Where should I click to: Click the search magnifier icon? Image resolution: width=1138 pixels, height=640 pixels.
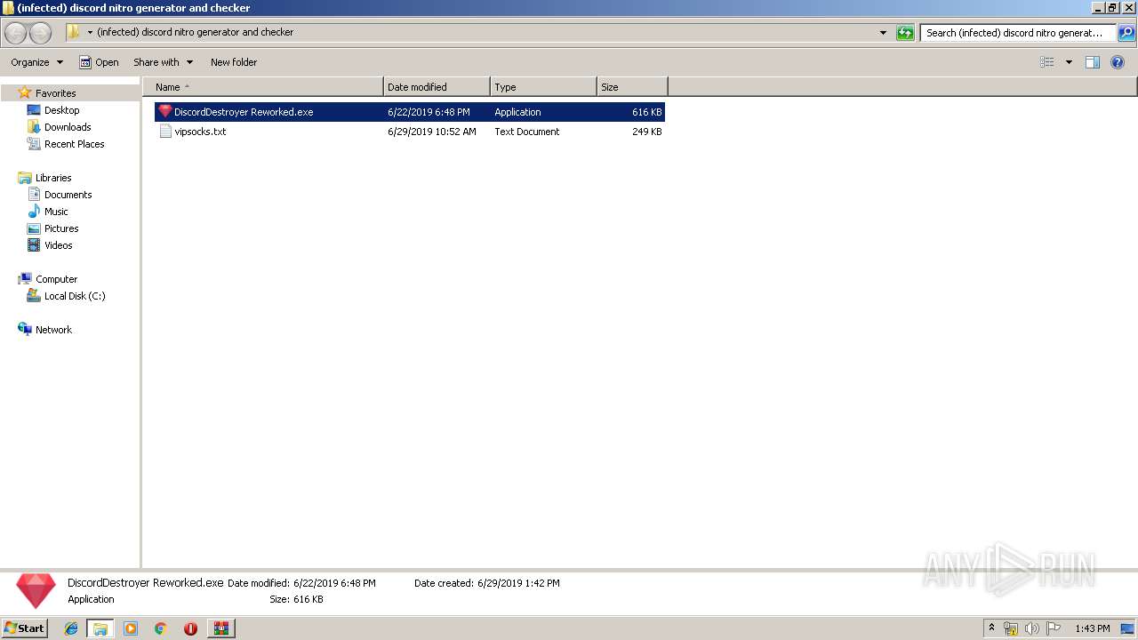point(1126,33)
